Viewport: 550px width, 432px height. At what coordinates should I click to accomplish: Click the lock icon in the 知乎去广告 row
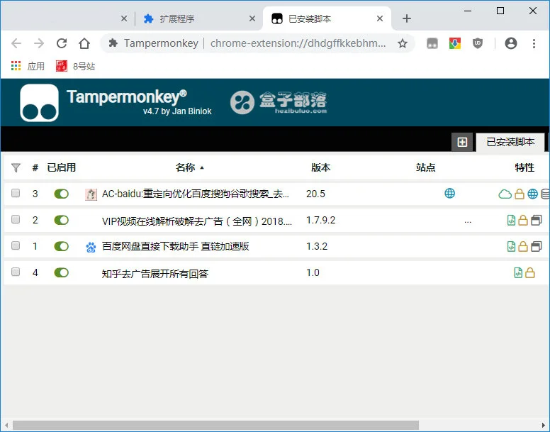530,272
